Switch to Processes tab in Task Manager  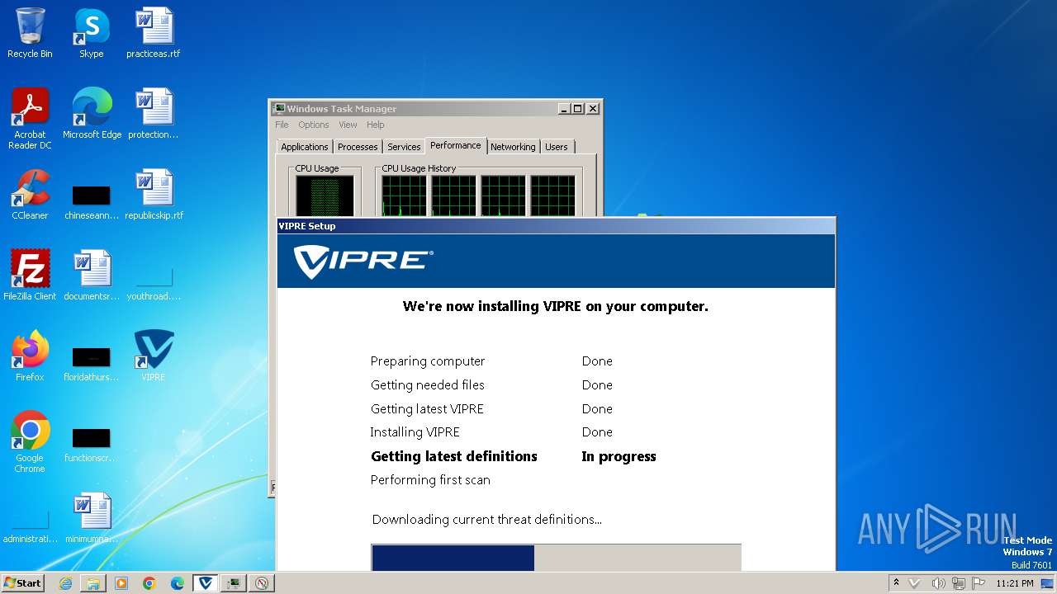(358, 147)
